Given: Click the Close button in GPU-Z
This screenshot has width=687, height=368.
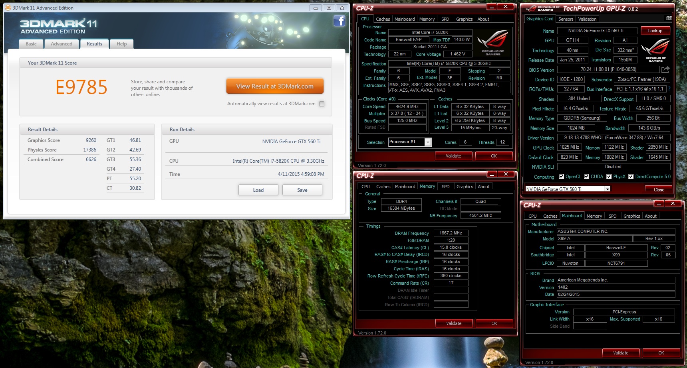Looking at the screenshot, I should [x=659, y=189].
